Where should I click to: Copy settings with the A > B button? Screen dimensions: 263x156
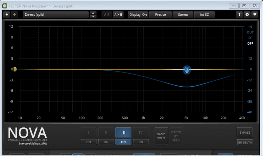tap(118, 14)
